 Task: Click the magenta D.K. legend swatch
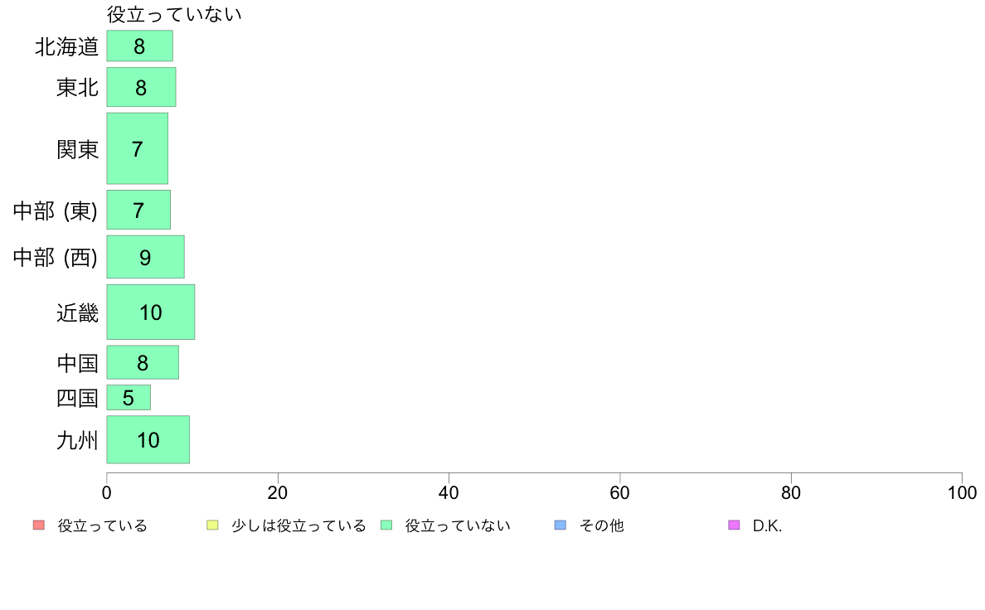(734, 525)
